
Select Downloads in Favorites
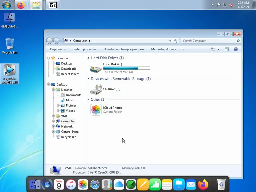(x=68, y=69)
